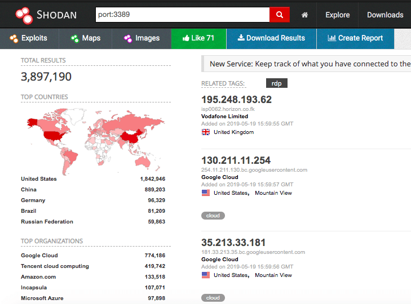Click Vodafone Limited organization link

pyautogui.click(x=224, y=117)
